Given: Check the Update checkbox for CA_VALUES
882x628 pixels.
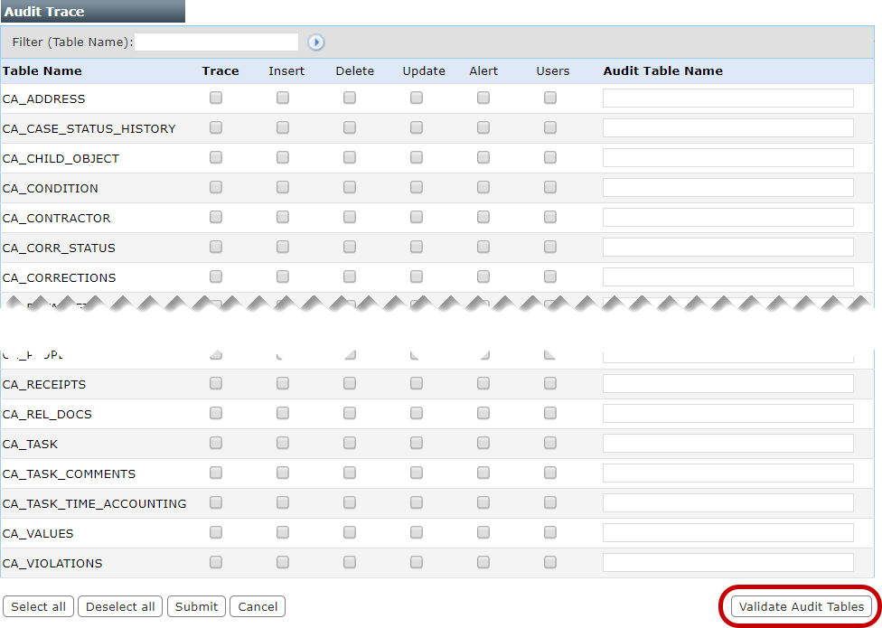Looking at the screenshot, I should click(x=416, y=532).
